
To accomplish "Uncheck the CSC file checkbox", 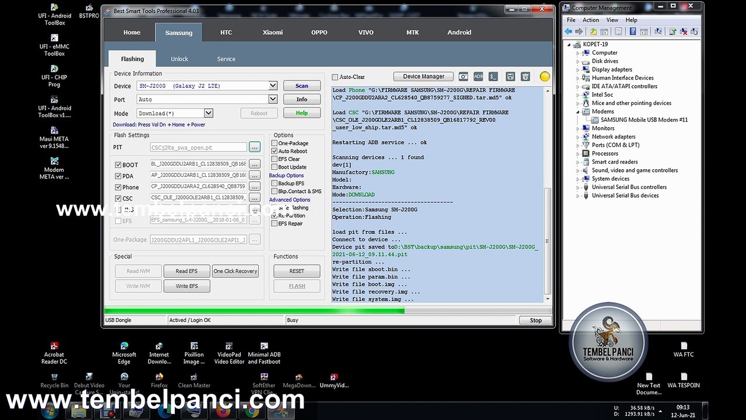I will (118, 199).
